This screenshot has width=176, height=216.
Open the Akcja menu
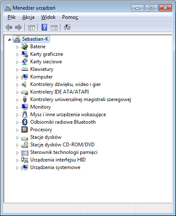(x=28, y=17)
